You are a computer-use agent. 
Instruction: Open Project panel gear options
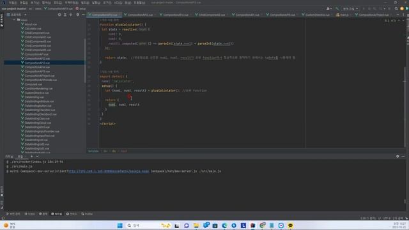pos(77,15)
